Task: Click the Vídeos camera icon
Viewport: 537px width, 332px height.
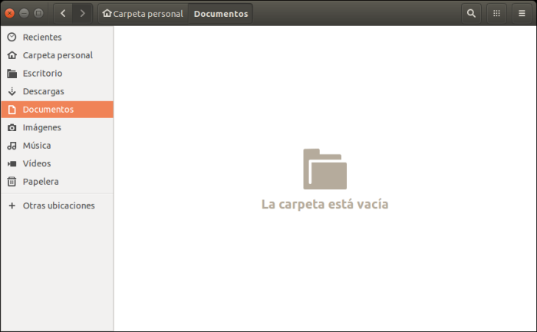Action: 12,163
